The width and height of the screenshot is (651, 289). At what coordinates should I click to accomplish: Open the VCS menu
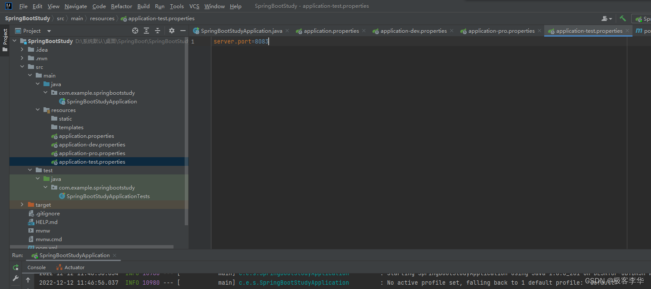[x=194, y=6]
